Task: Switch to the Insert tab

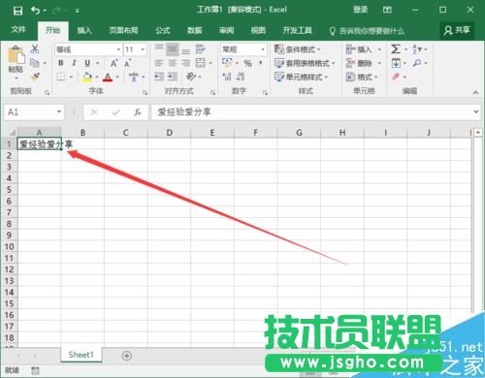Action: (84, 30)
